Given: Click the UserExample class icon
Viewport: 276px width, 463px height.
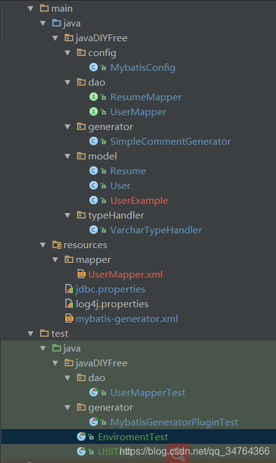Looking at the screenshot, I should [94, 200].
